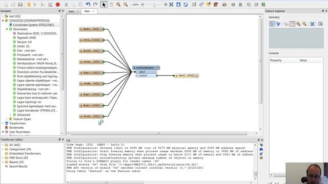Undock the Feature Inspector panel
Image resolution: width=328 pixels, height=184 pixels.
click(323, 11)
